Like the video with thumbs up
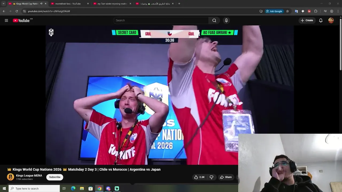 click(199, 177)
